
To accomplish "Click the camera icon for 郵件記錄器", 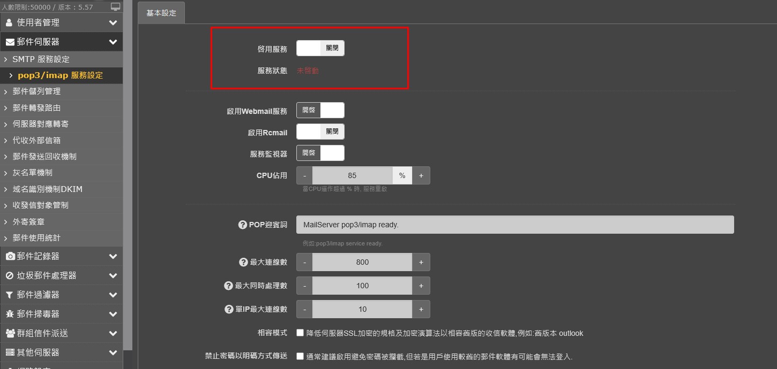I will click(10, 256).
